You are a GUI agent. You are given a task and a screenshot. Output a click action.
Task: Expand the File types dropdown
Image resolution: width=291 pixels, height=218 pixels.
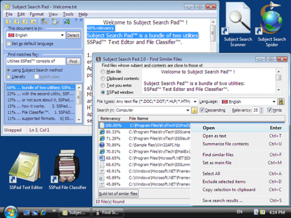point(195,102)
